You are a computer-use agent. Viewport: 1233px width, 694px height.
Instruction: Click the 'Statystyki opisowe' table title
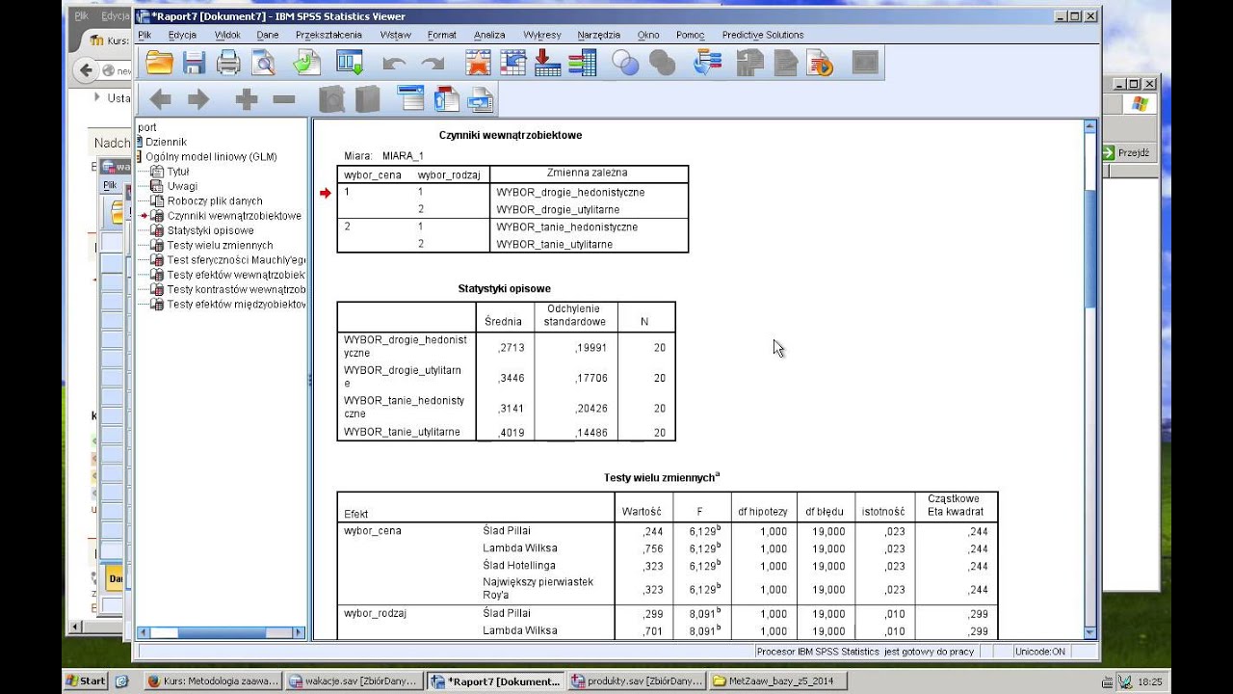pyautogui.click(x=505, y=288)
